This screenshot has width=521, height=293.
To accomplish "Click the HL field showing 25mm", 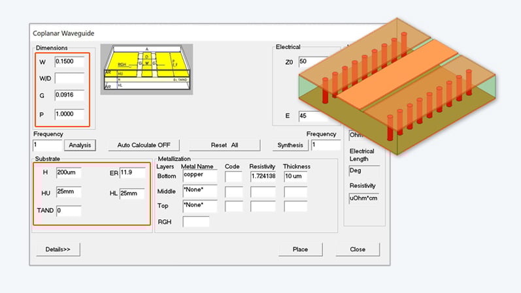I will coord(132,193).
